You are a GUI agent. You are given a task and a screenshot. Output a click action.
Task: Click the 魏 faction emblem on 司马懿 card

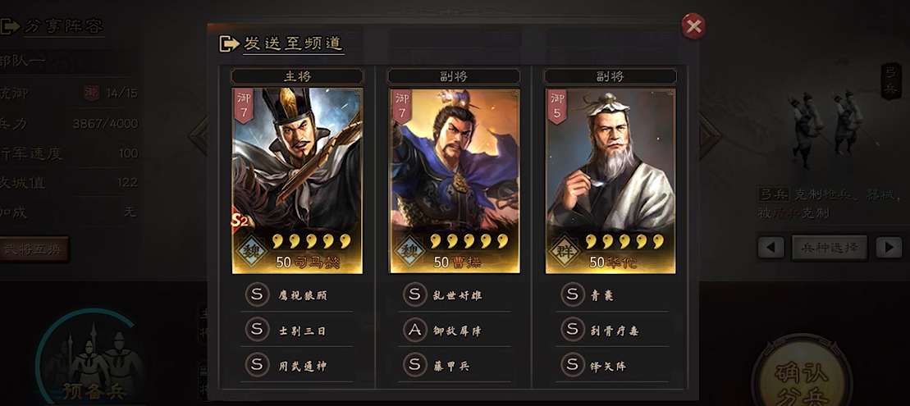click(252, 251)
